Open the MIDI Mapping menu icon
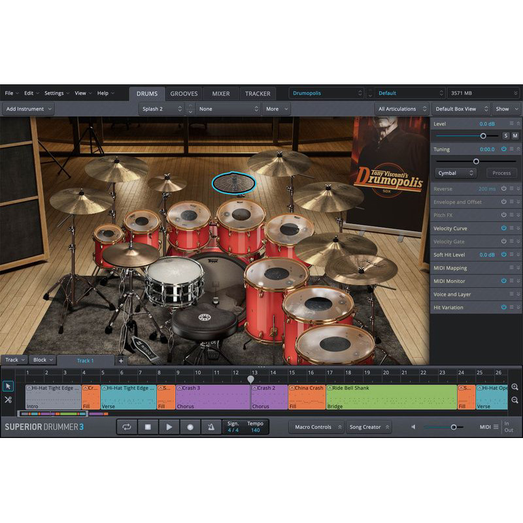This screenshot has height=523, width=523. point(511,267)
